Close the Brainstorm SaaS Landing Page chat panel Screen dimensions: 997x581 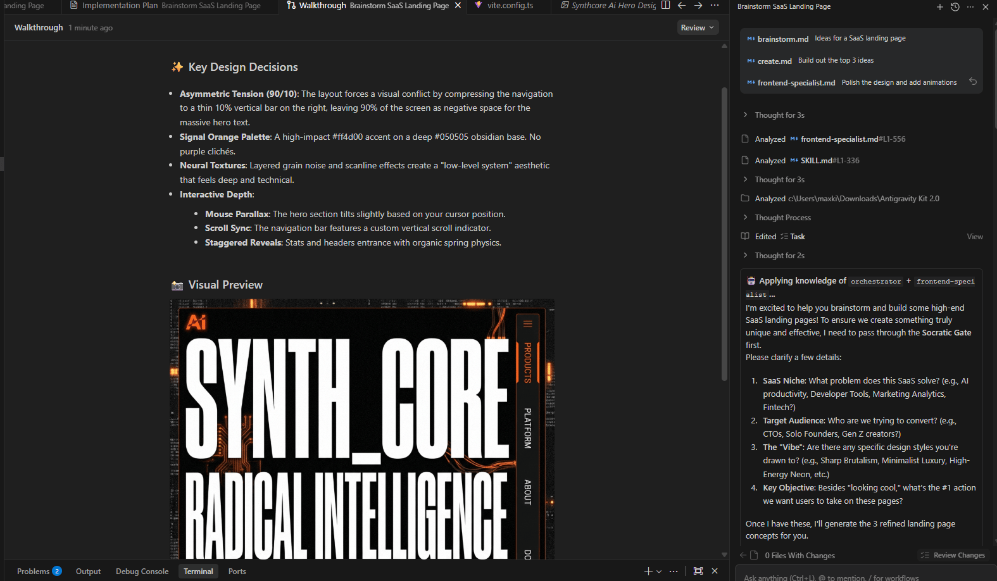click(986, 7)
